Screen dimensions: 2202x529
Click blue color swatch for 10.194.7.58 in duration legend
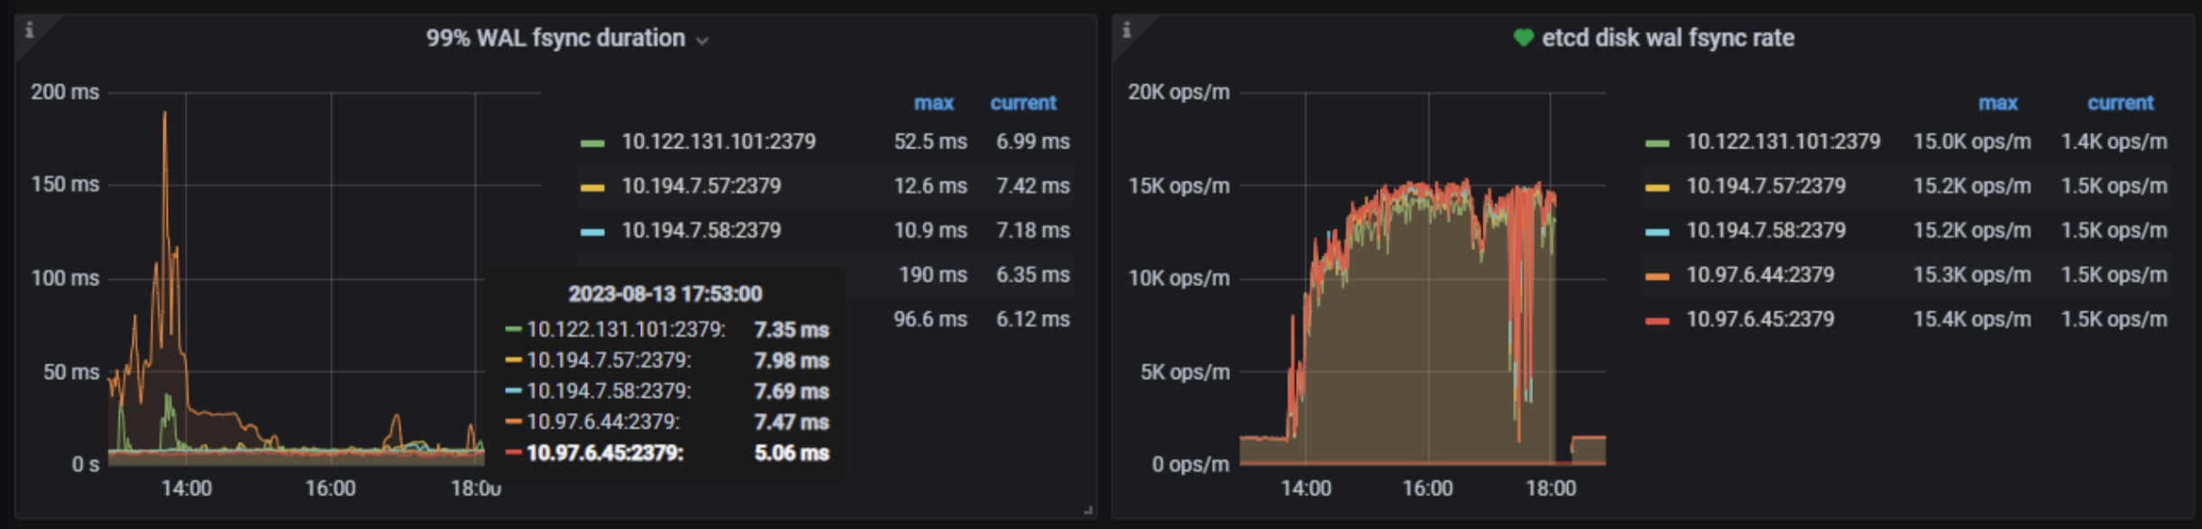pos(592,232)
